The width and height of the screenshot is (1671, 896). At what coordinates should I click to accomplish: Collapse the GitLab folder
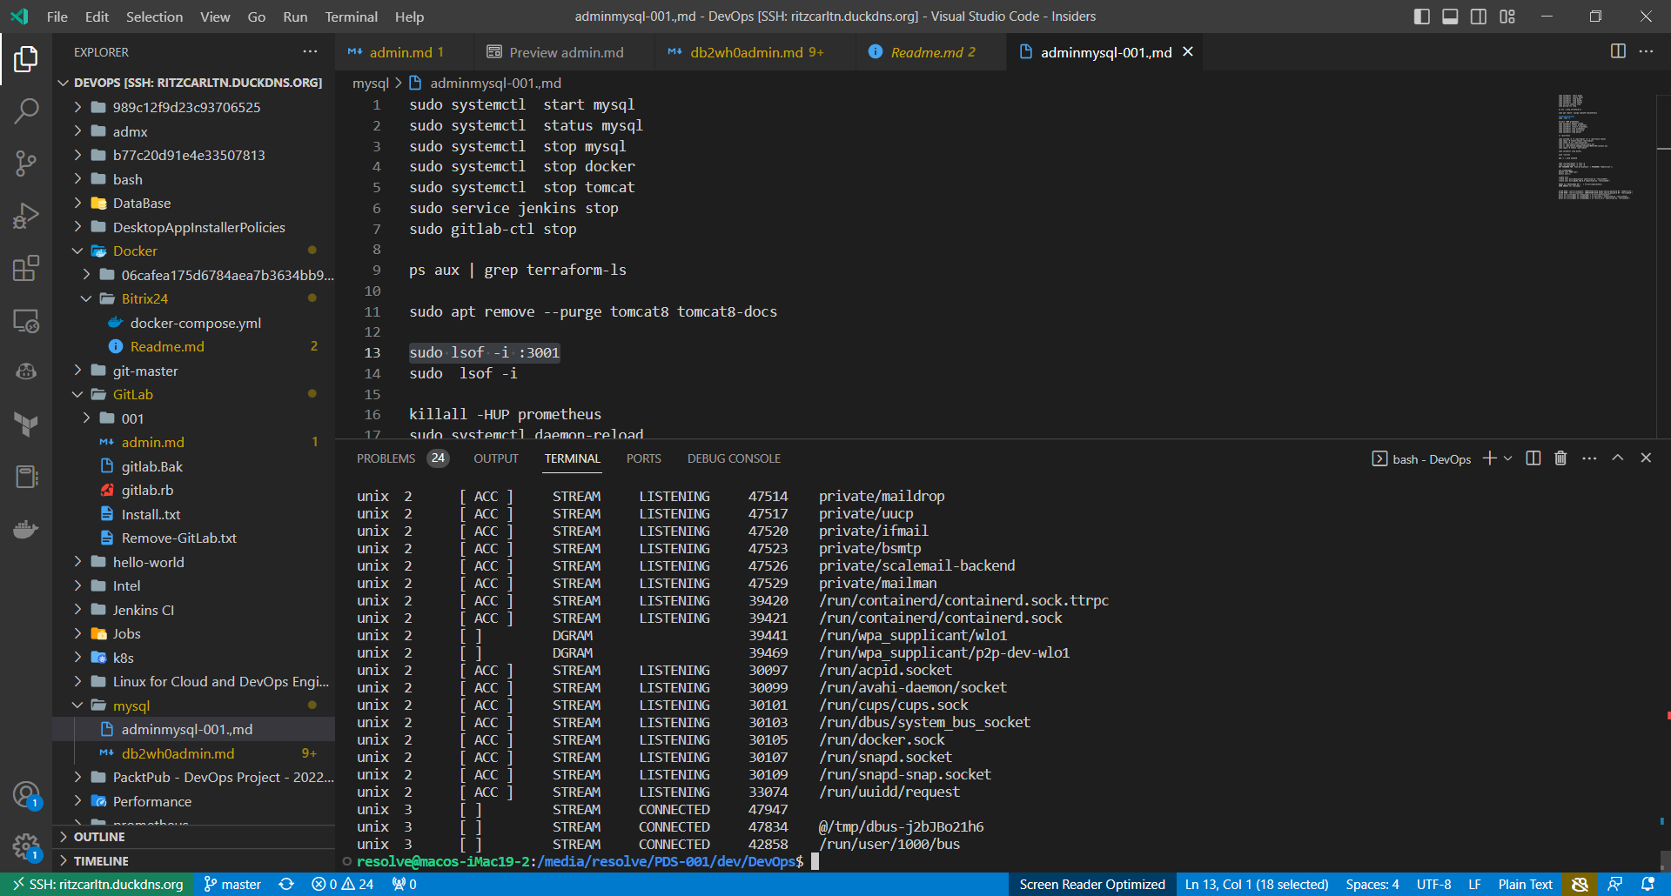point(193,394)
